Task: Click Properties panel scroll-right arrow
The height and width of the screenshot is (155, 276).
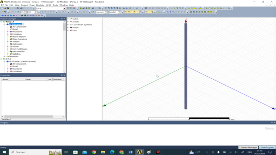Action: tap(63, 117)
